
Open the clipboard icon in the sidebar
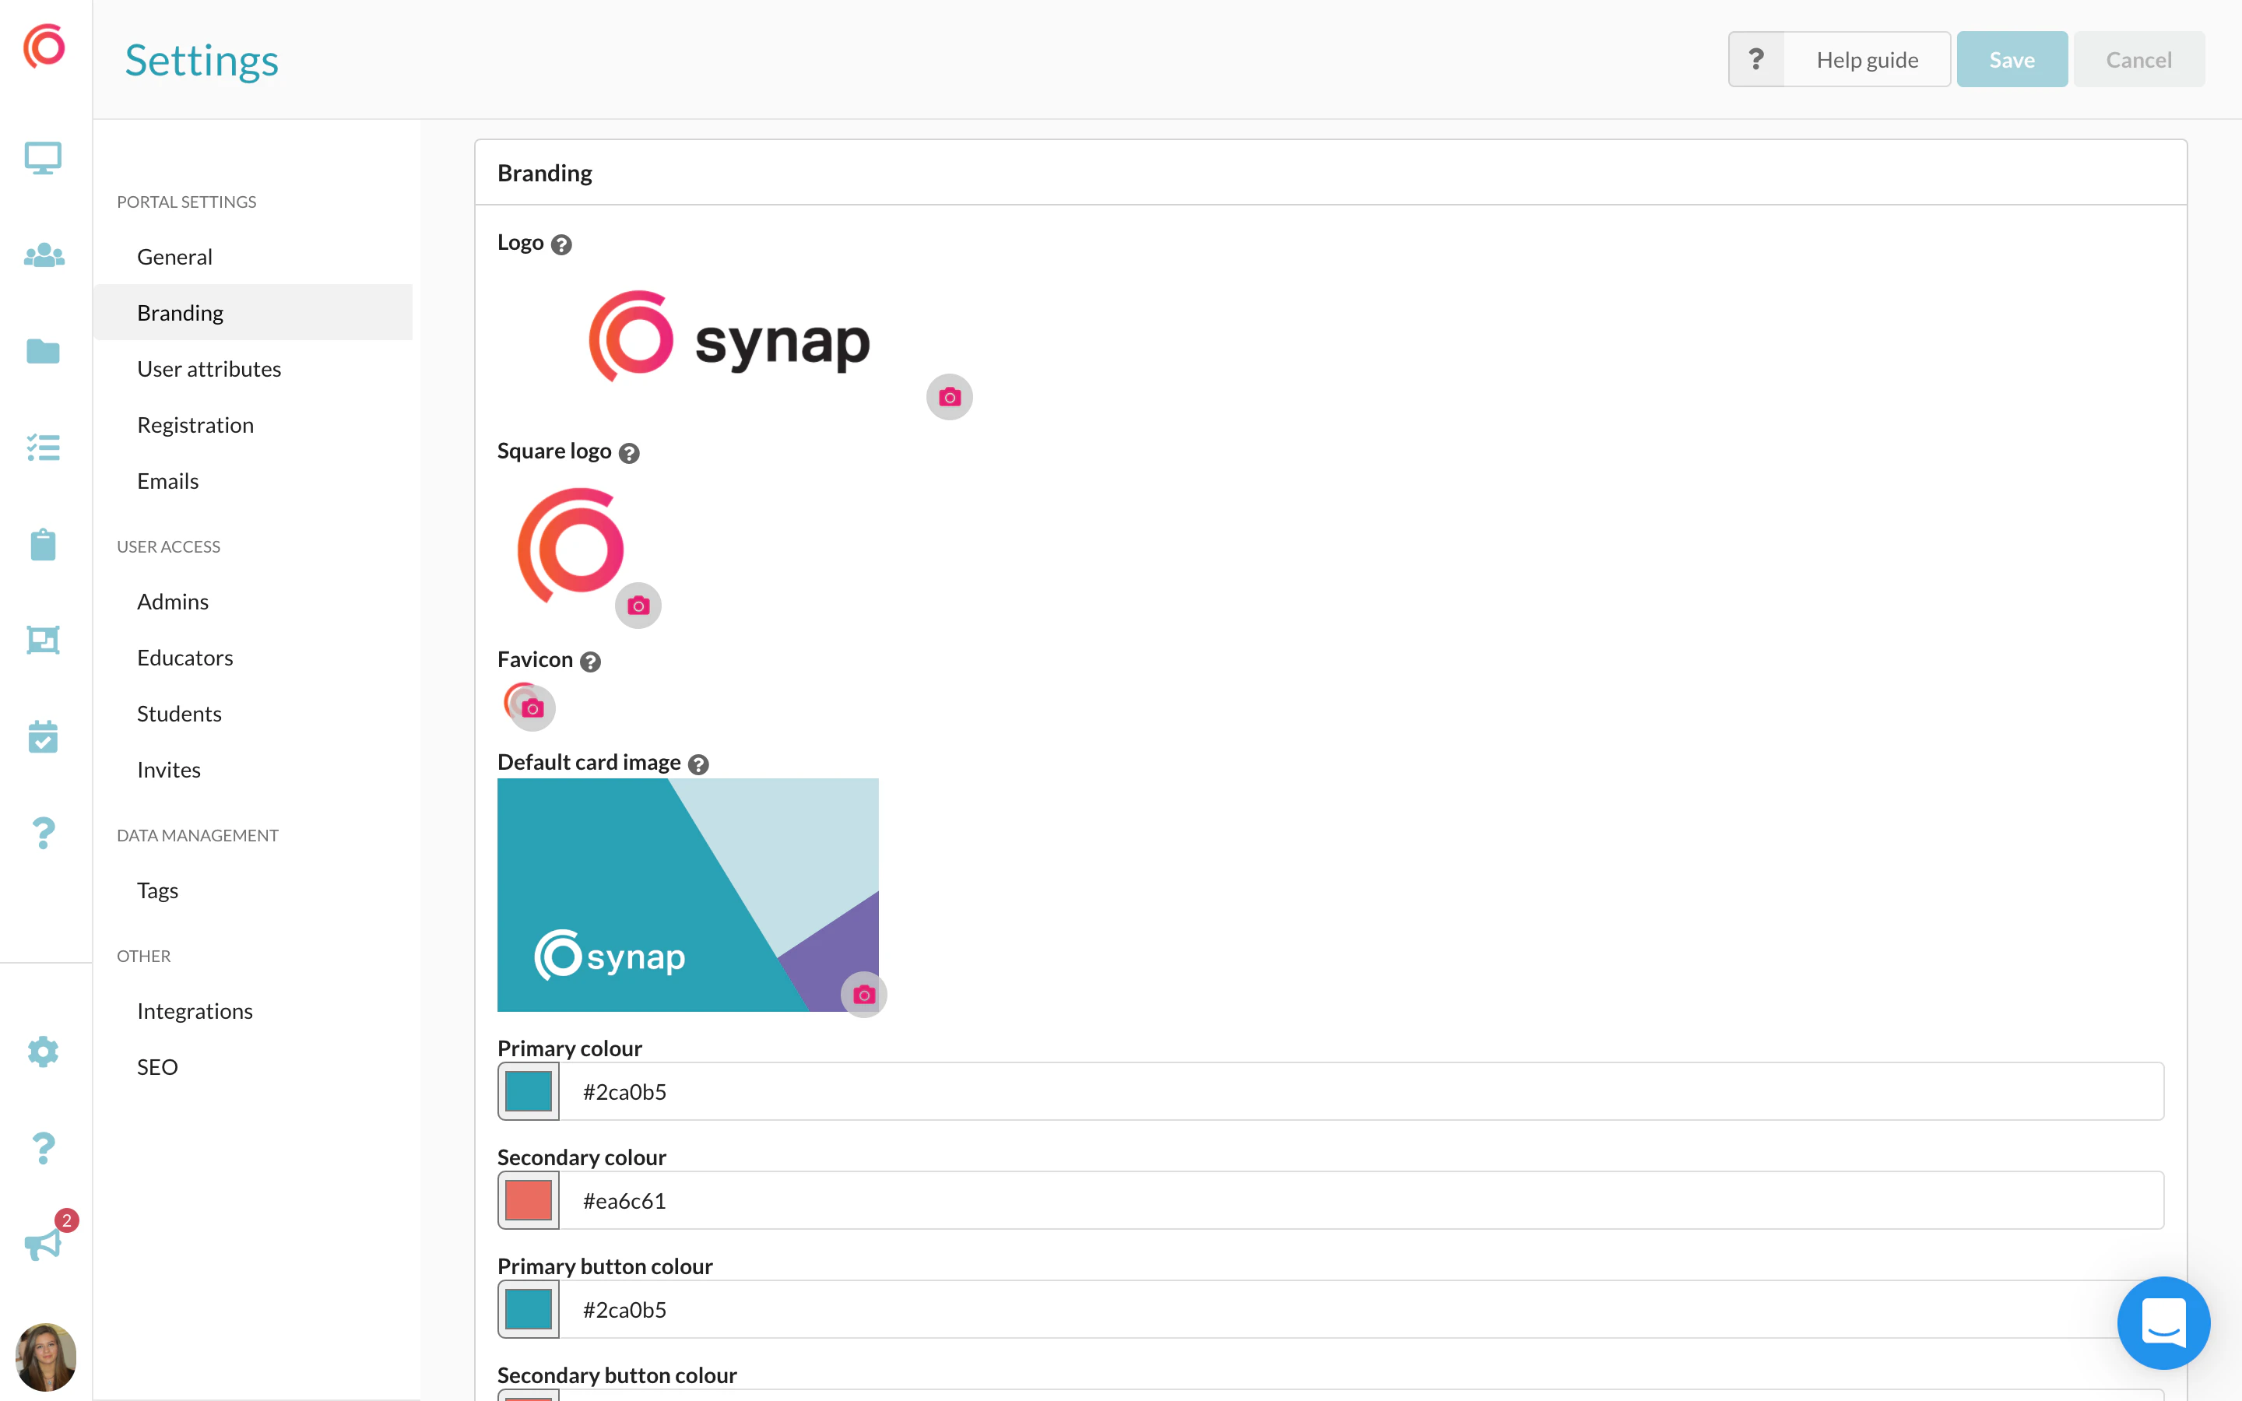pyautogui.click(x=44, y=545)
